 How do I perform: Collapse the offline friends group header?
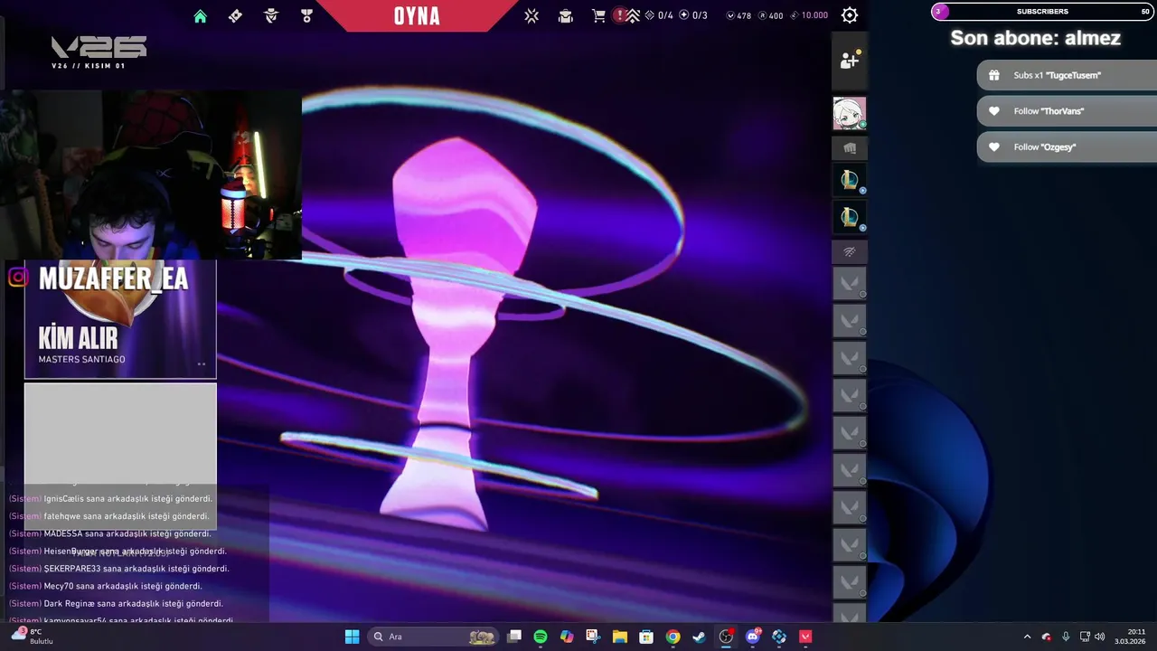(850, 252)
